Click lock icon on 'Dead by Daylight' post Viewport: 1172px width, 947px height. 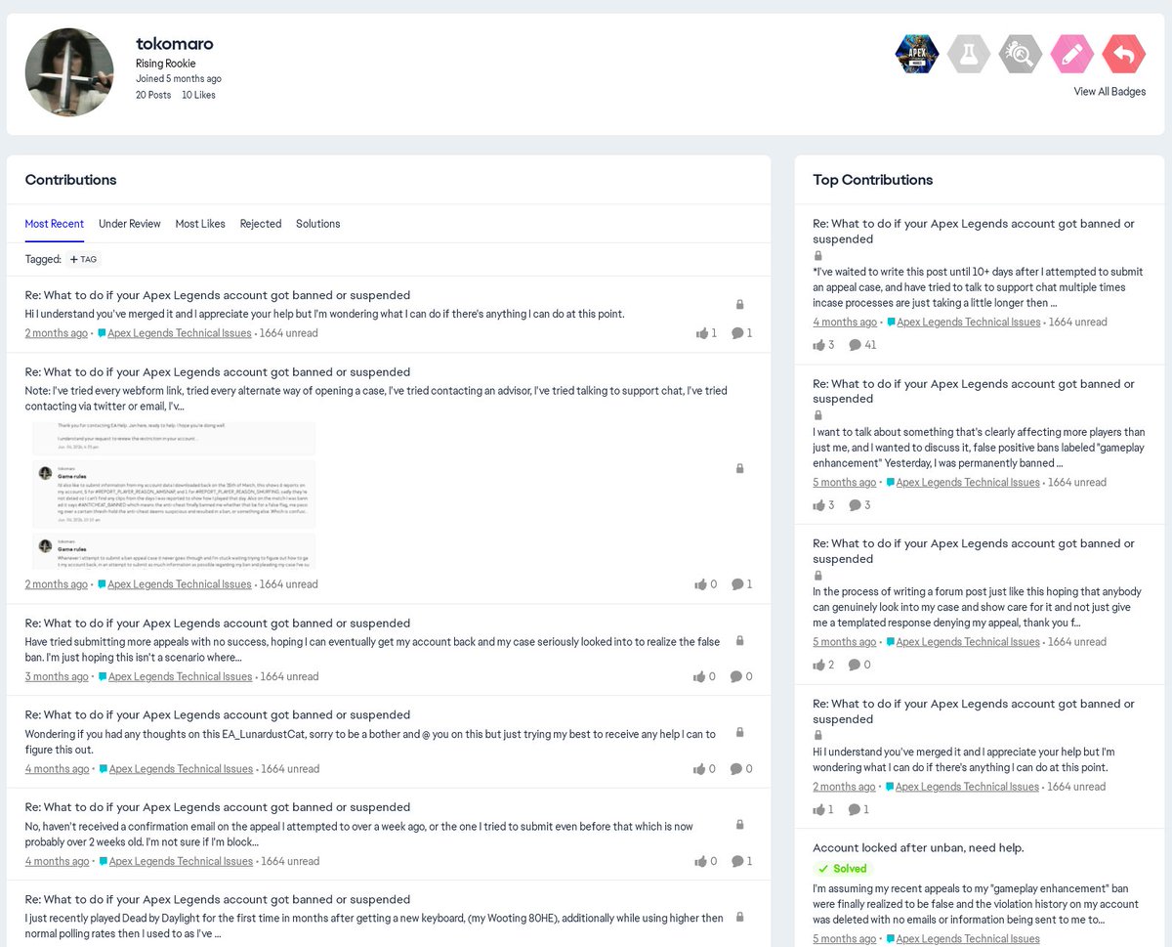tap(739, 917)
